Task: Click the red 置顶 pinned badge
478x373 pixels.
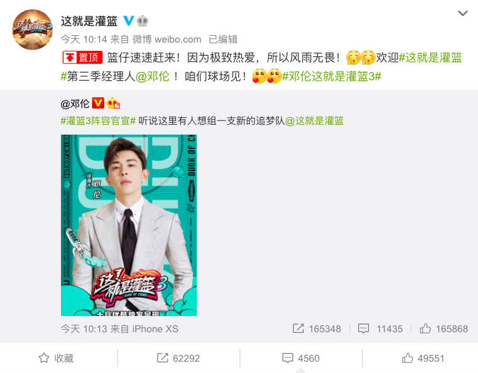Action: tap(82, 57)
